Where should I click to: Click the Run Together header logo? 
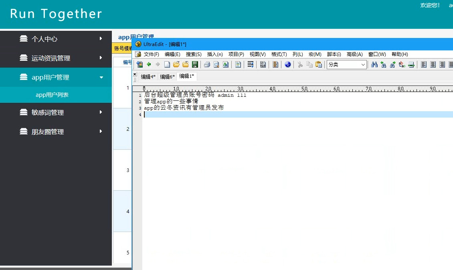coord(56,14)
